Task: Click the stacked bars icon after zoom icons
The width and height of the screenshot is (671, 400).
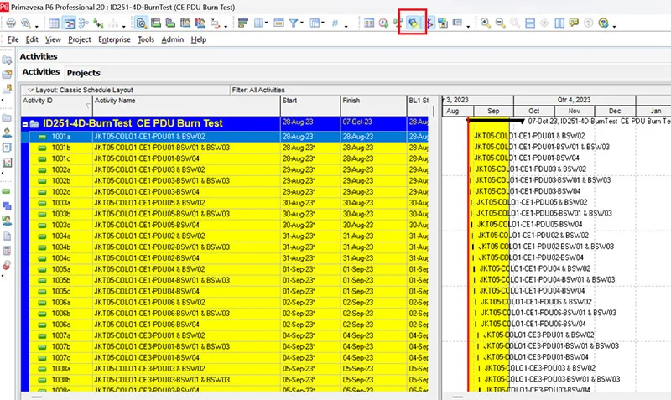Action: pyautogui.click(x=530, y=23)
